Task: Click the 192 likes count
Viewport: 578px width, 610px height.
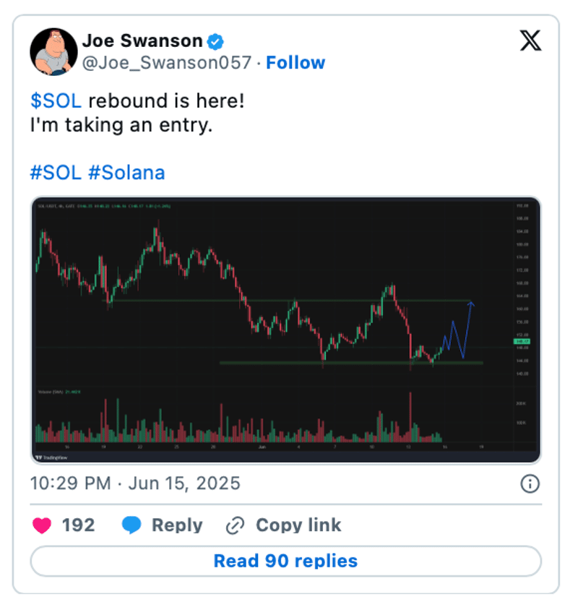Action: [78, 525]
